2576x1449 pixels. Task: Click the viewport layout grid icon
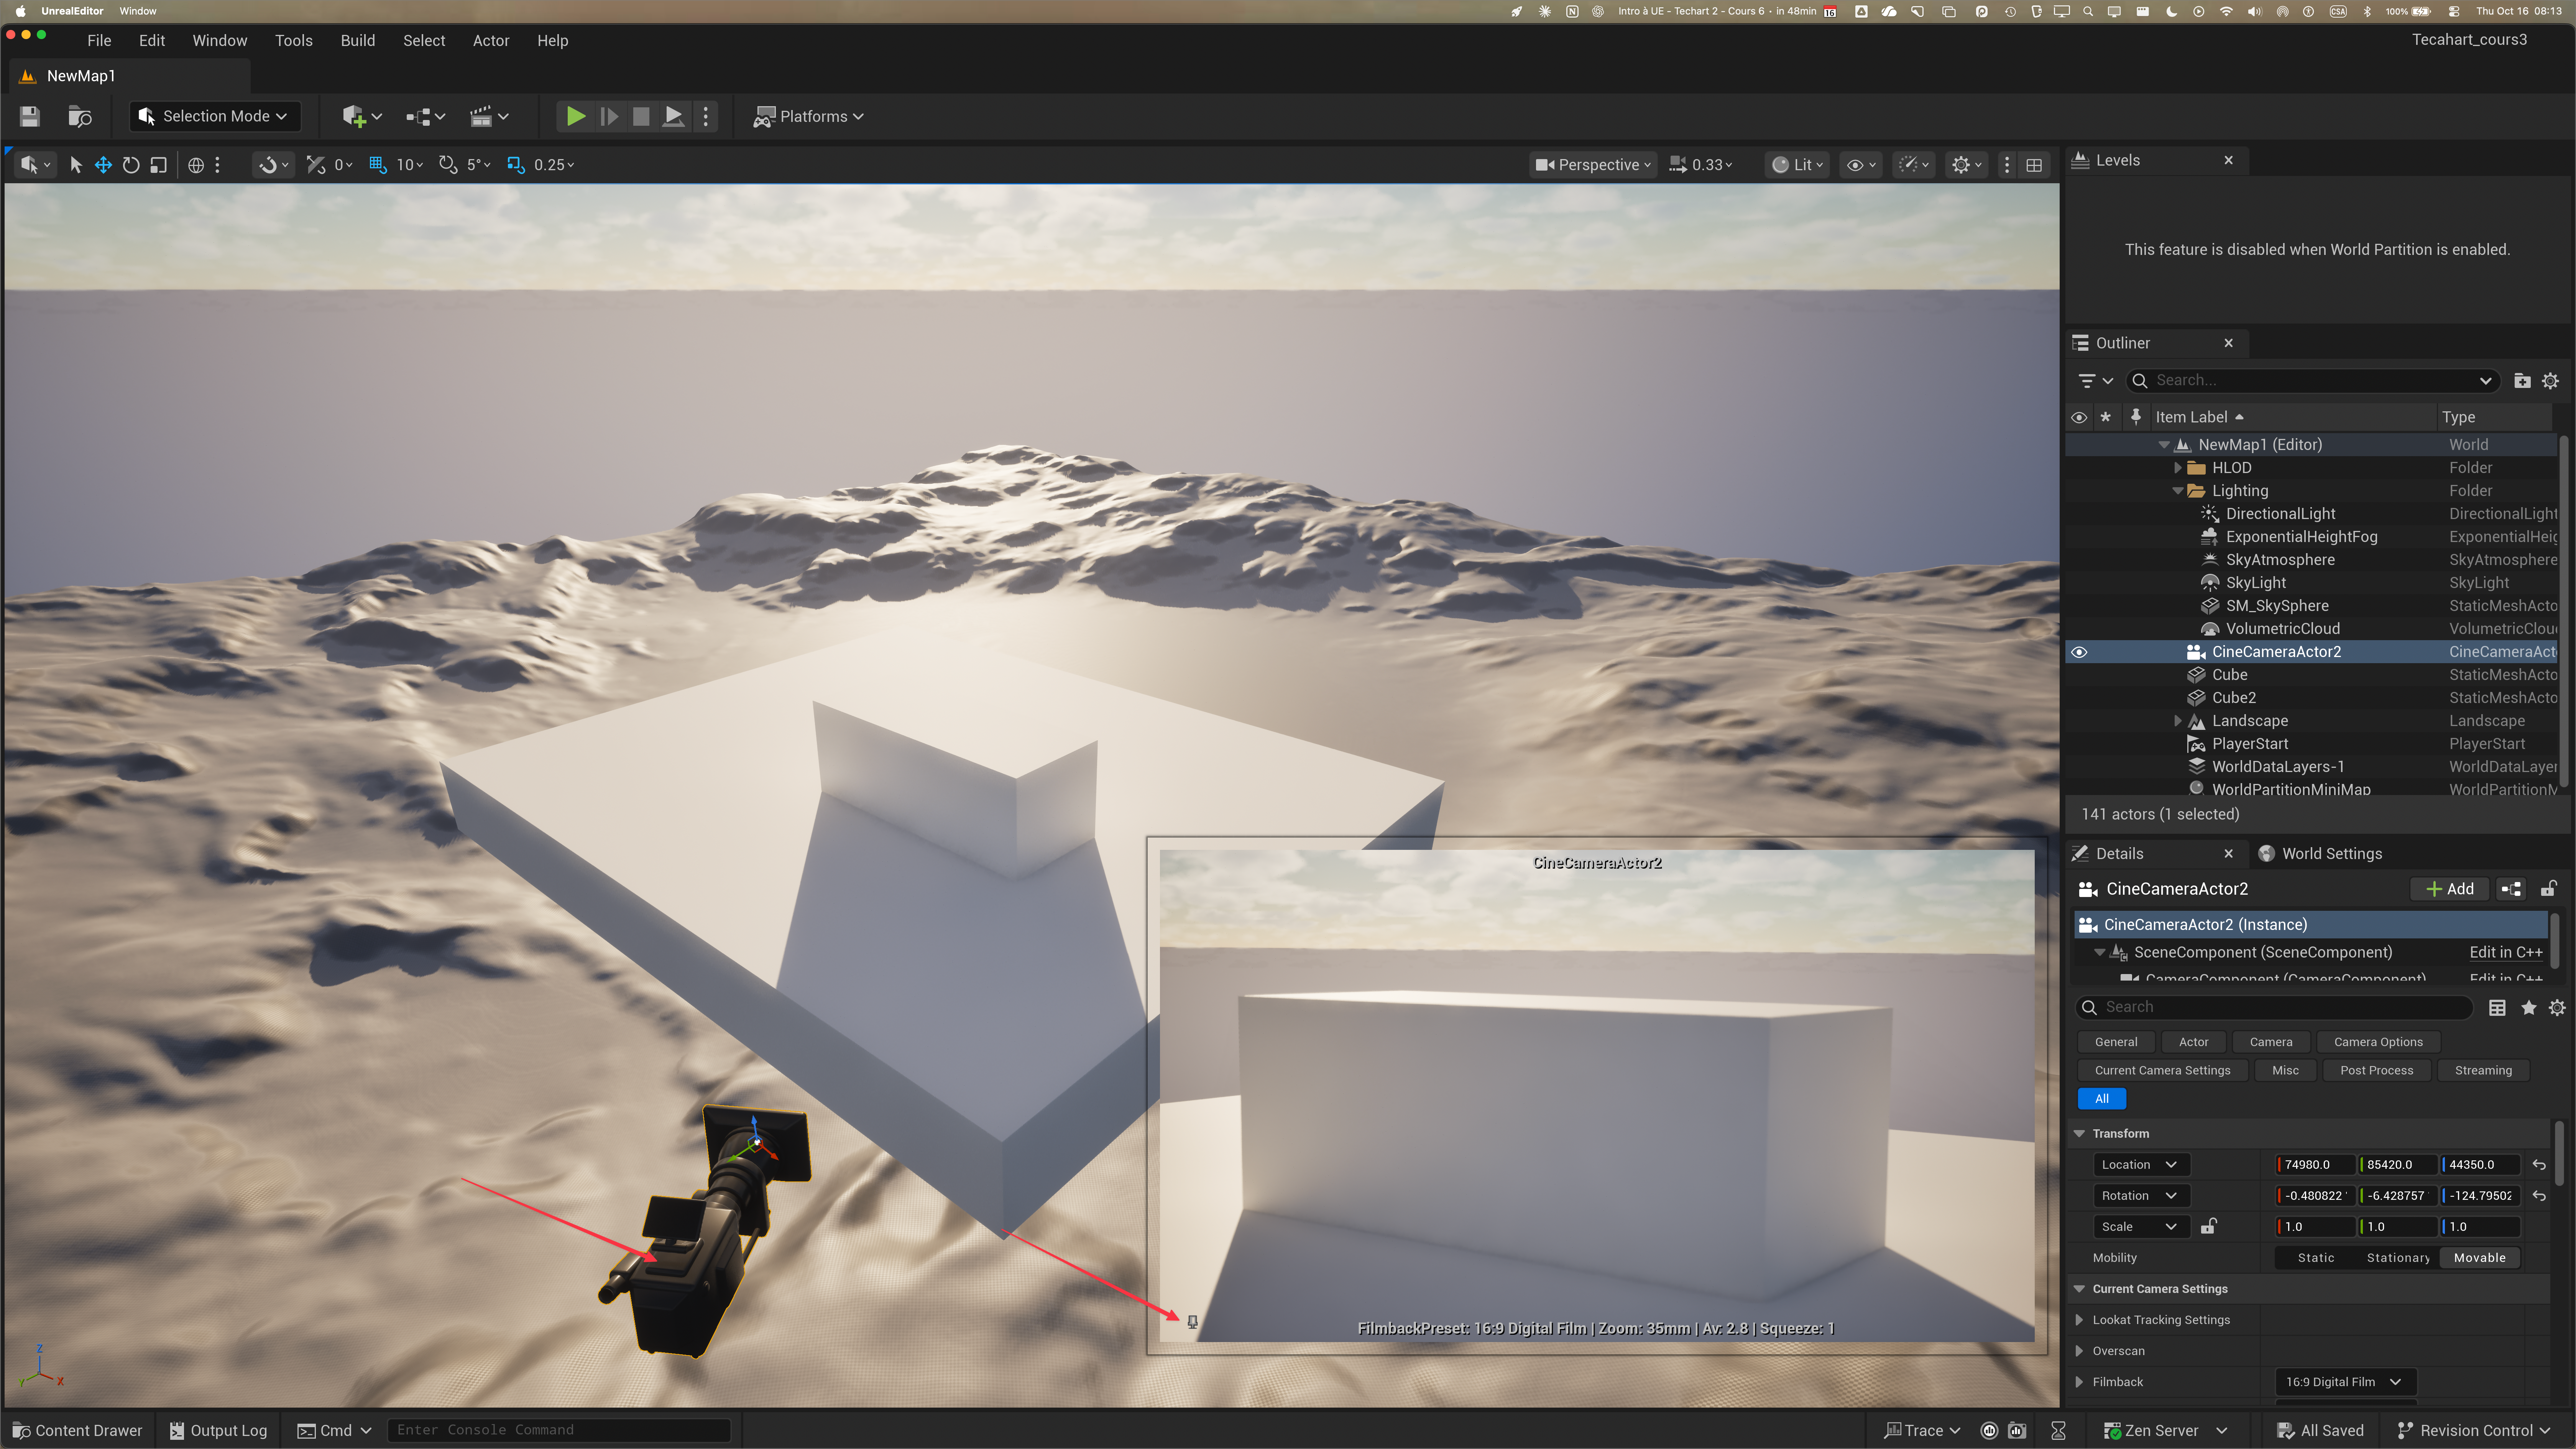click(x=2034, y=165)
